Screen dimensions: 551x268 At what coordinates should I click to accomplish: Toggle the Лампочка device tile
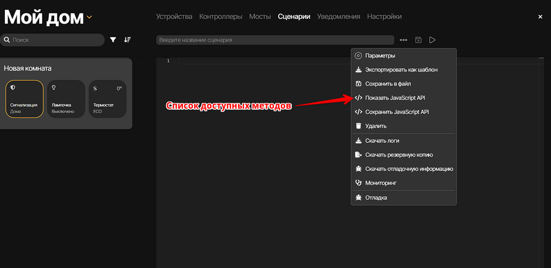[x=66, y=99]
